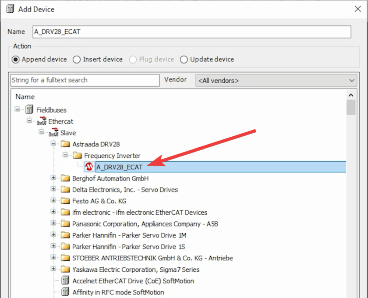Click the Slave EtherCAT icon
The image size is (368, 298).
click(x=53, y=132)
